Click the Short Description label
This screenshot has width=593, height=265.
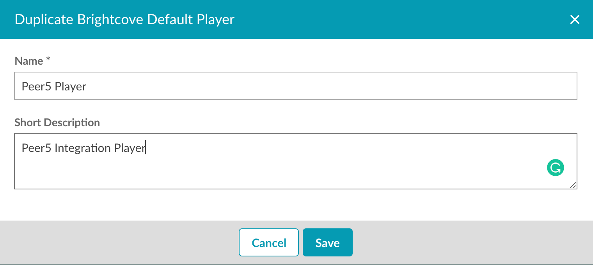coord(57,122)
